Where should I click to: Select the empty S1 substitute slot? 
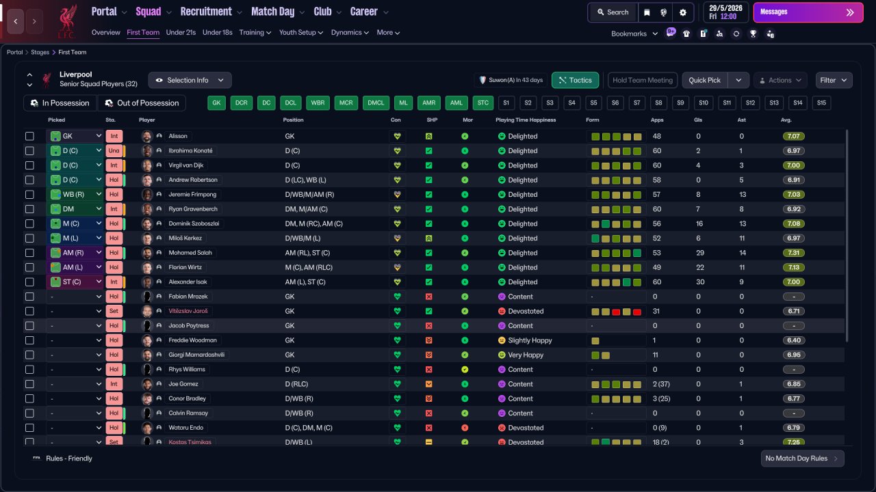[x=506, y=103]
